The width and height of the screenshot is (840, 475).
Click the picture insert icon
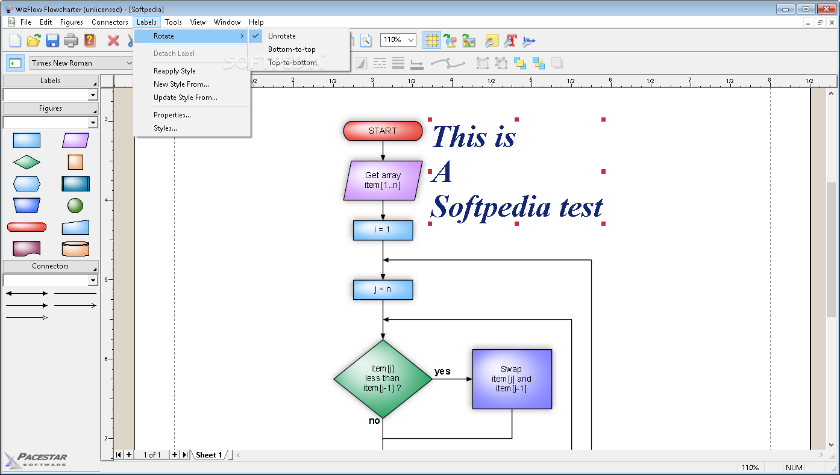click(x=469, y=41)
